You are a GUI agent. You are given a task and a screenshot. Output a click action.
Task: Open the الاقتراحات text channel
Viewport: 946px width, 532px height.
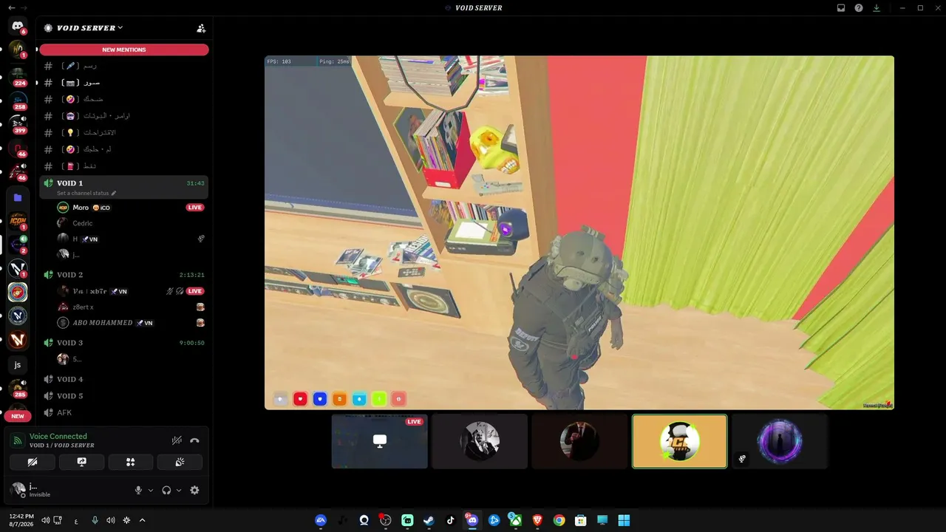124,133
